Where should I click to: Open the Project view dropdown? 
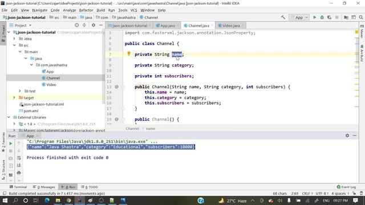(x=21, y=25)
